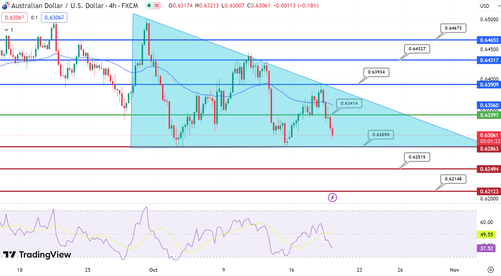
Task: Select the 0.63414 price callout label
Action: tap(349, 103)
